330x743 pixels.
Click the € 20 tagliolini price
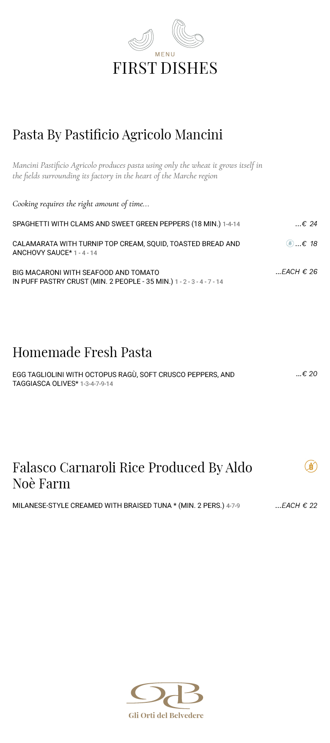click(307, 374)
